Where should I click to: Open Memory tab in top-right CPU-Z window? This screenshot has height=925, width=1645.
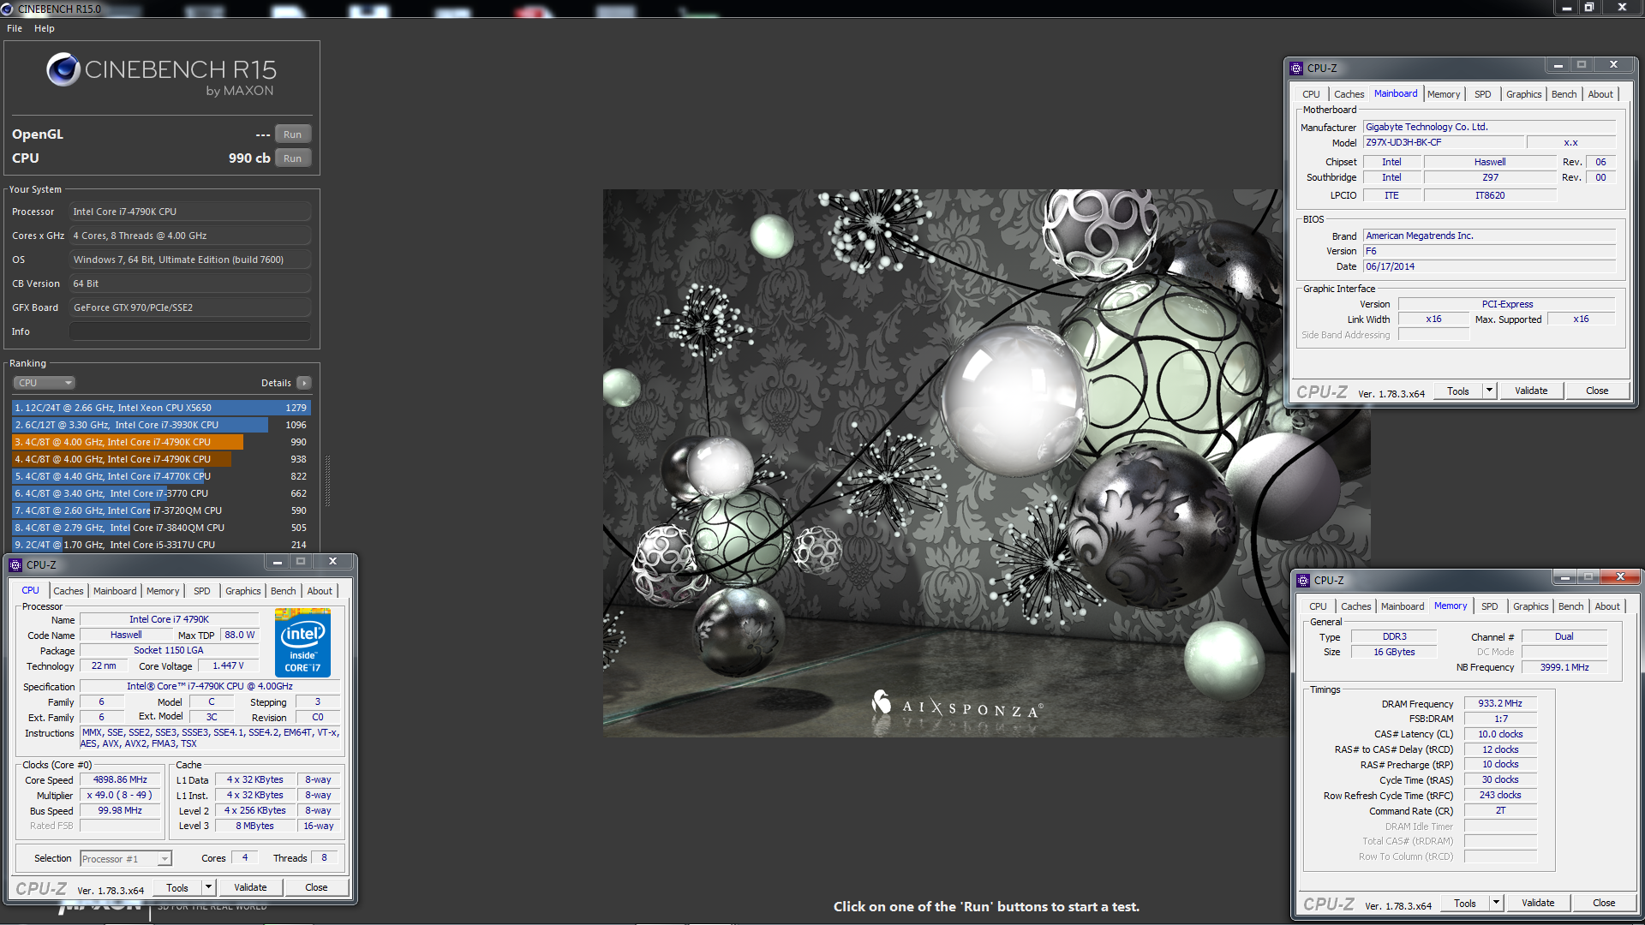pyautogui.click(x=1444, y=94)
